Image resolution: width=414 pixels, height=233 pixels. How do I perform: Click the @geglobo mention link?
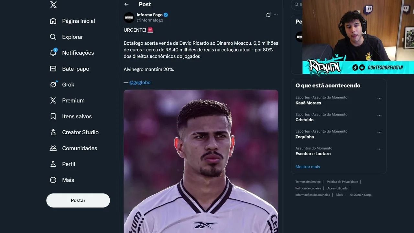[140, 83]
